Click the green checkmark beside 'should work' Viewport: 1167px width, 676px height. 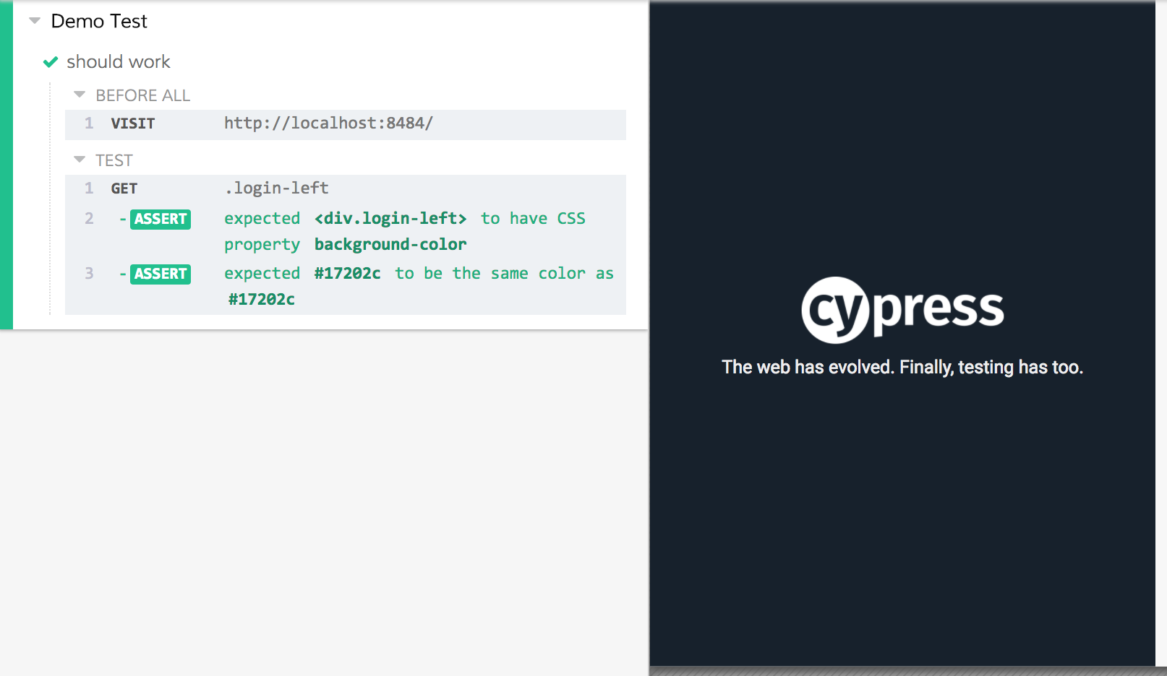(x=50, y=62)
